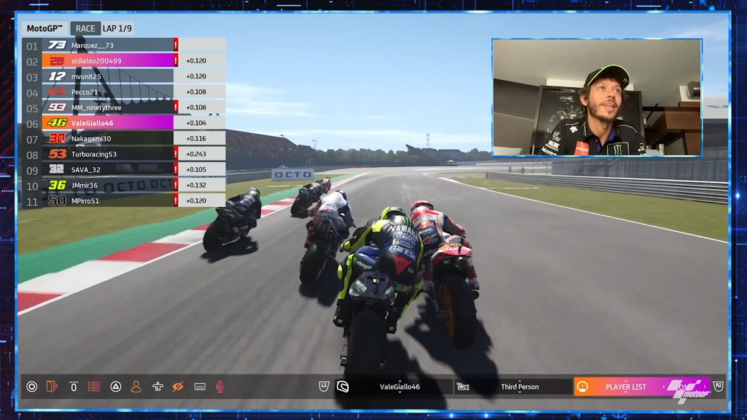Open the Third Person camera selector
The image size is (747, 420).
(514, 386)
